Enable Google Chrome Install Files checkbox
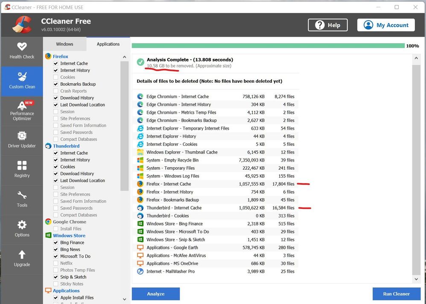Viewport: 426px width, 304px height. (x=55, y=229)
